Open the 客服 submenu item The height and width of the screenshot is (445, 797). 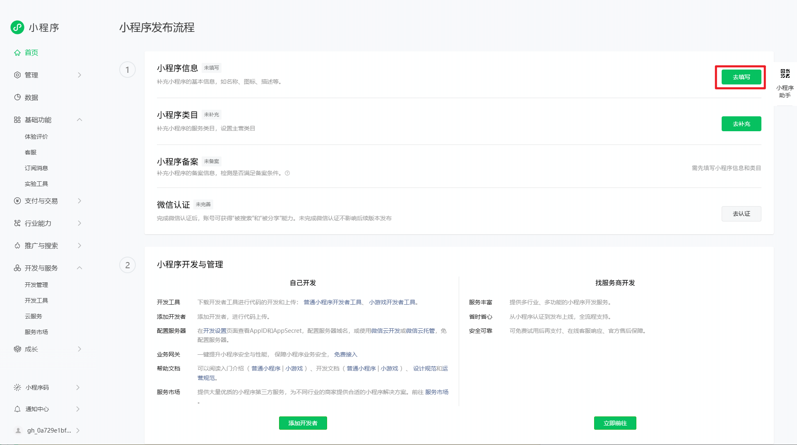pyautogui.click(x=31, y=152)
